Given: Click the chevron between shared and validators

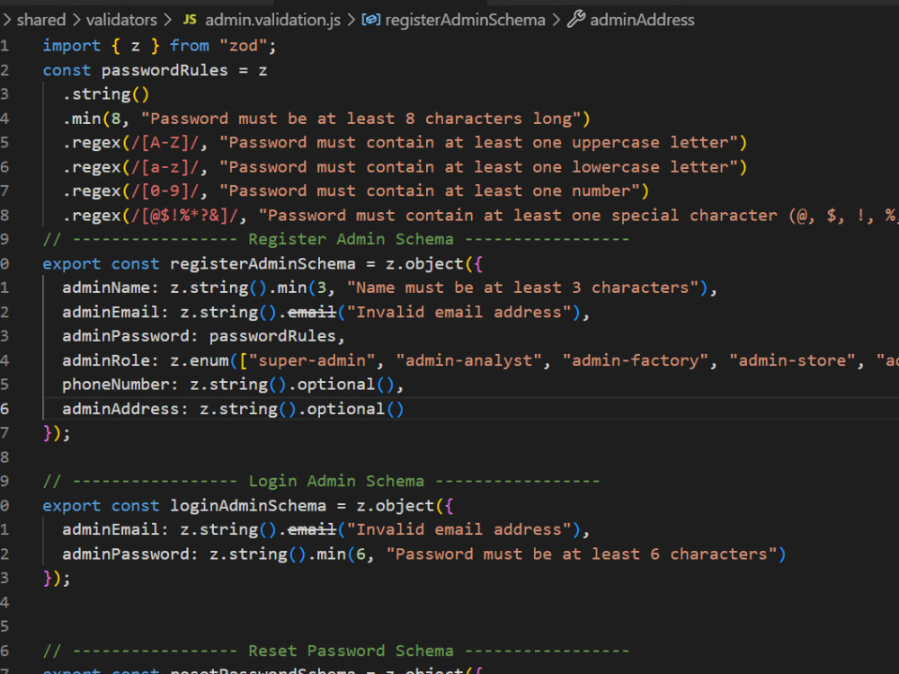Looking at the screenshot, I should [76, 20].
